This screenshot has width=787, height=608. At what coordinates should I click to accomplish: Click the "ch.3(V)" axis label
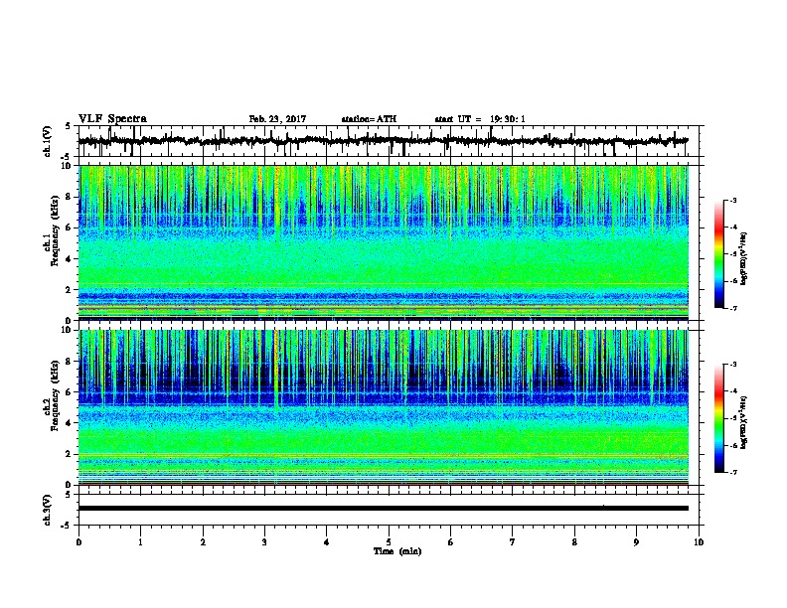(x=48, y=510)
